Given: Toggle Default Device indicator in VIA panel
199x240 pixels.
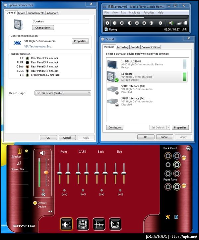Looking at the screenshot, I should [x=35, y=203].
